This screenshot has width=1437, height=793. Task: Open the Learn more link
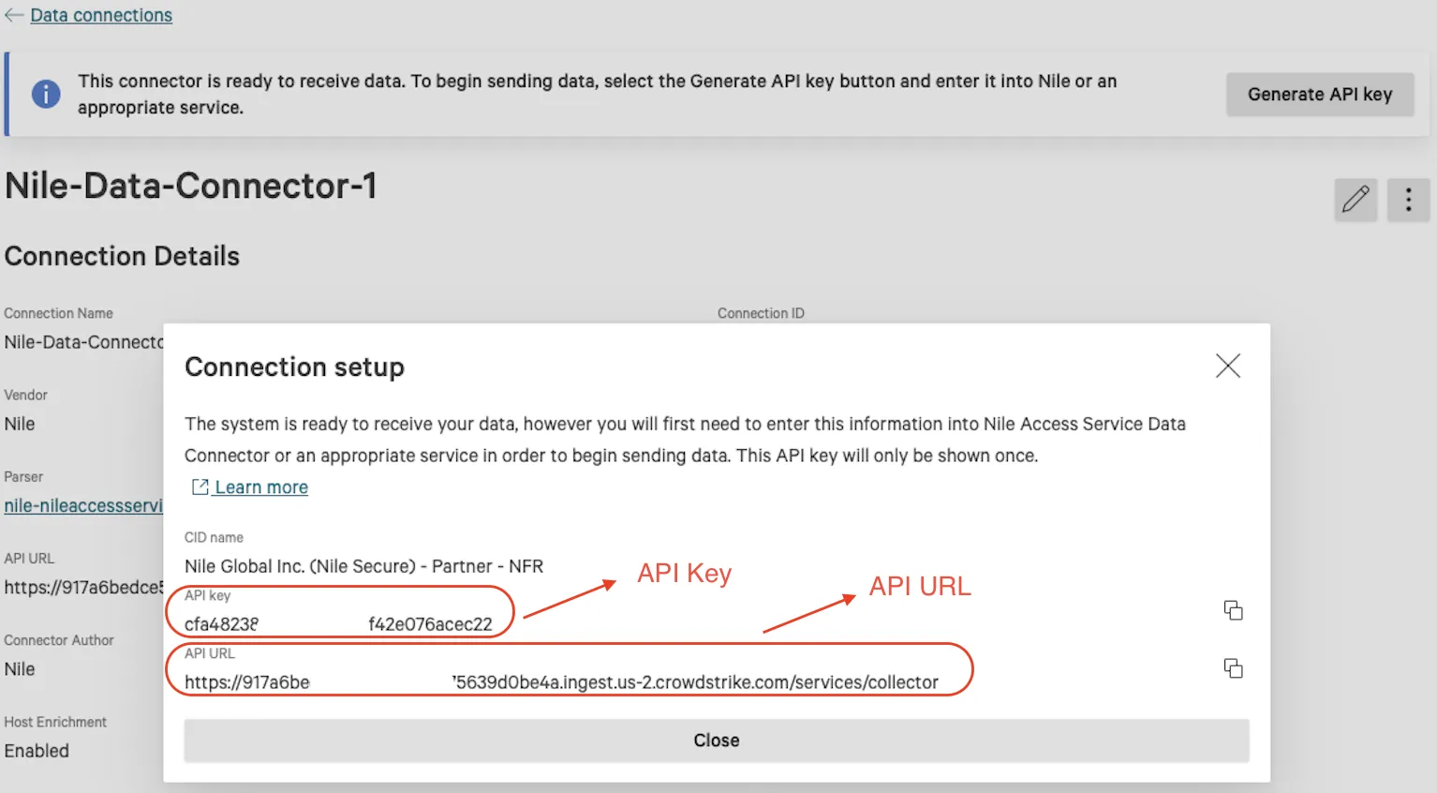pyautogui.click(x=261, y=487)
